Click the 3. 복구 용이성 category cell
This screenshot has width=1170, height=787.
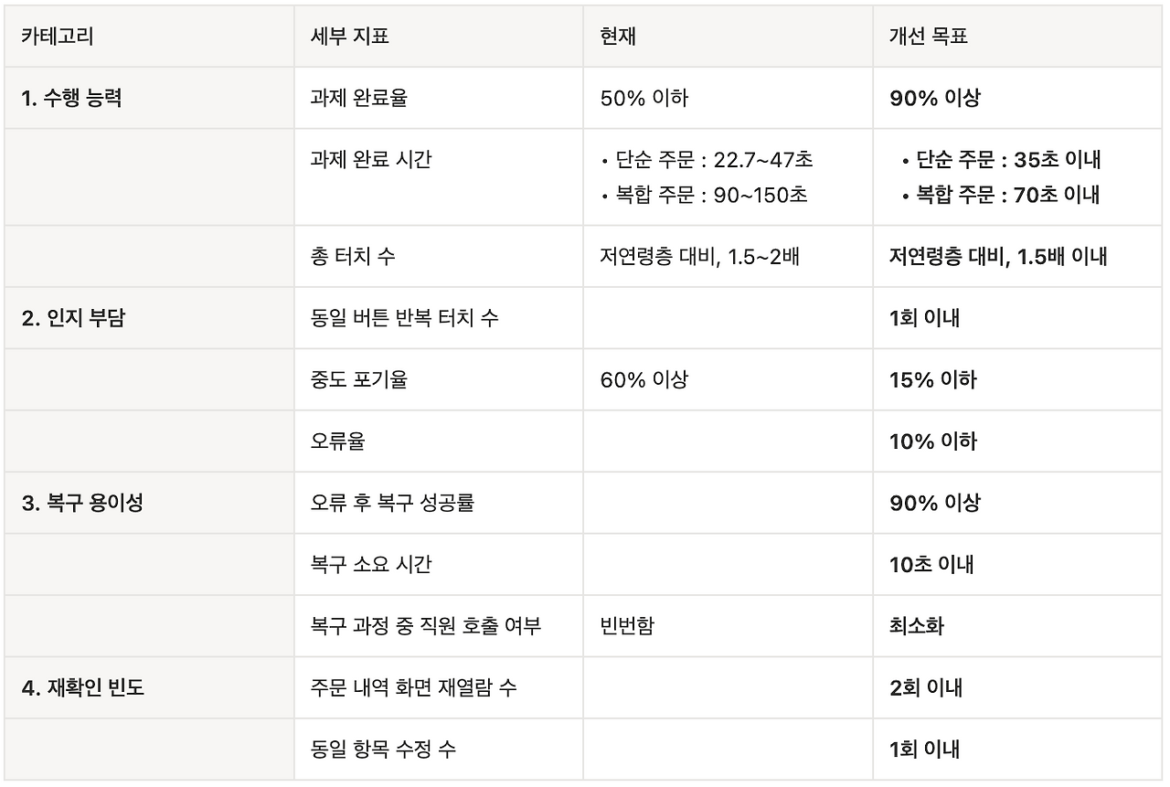point(149,503)
